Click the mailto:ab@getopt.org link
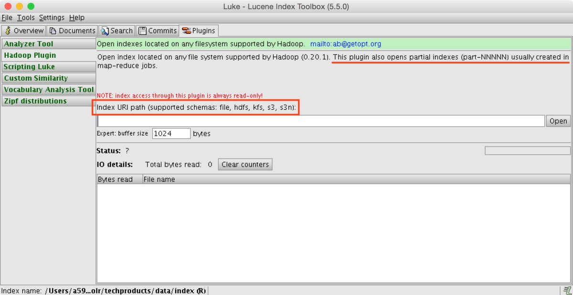The image size is (573, 295). (x=346, y=44)
